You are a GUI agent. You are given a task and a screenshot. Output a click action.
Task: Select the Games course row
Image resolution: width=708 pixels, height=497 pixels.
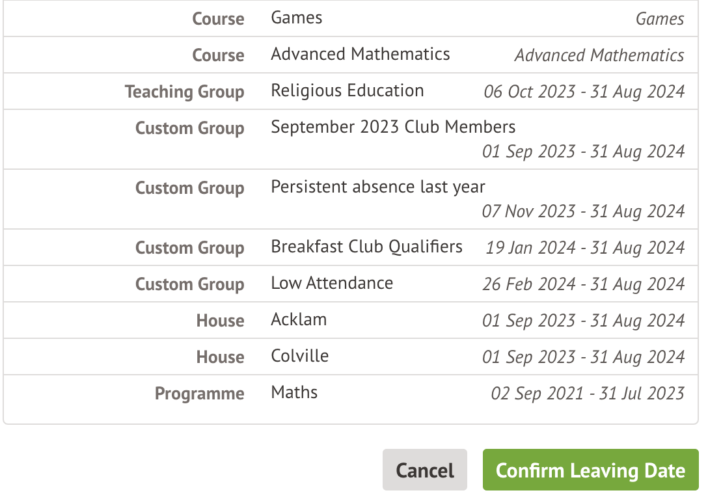tap(297, 18)
